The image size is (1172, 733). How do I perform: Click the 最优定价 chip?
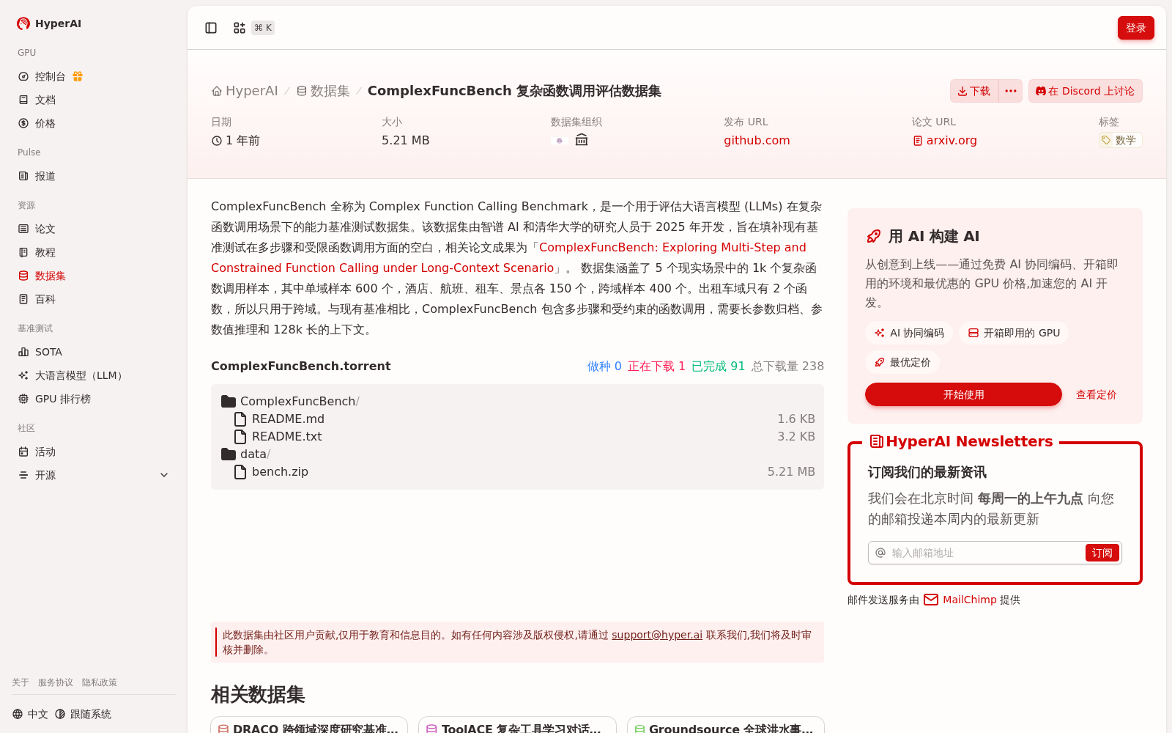pos(902,362)
